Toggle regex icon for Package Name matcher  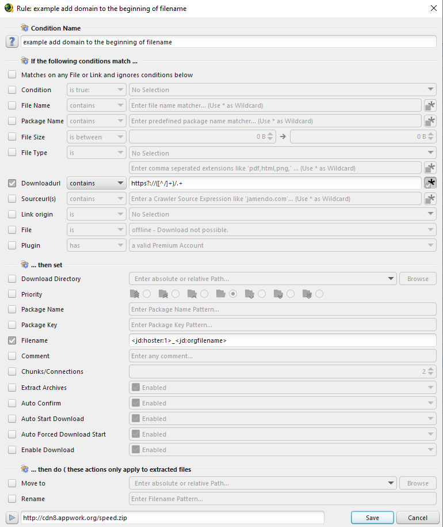click(430, 121)
